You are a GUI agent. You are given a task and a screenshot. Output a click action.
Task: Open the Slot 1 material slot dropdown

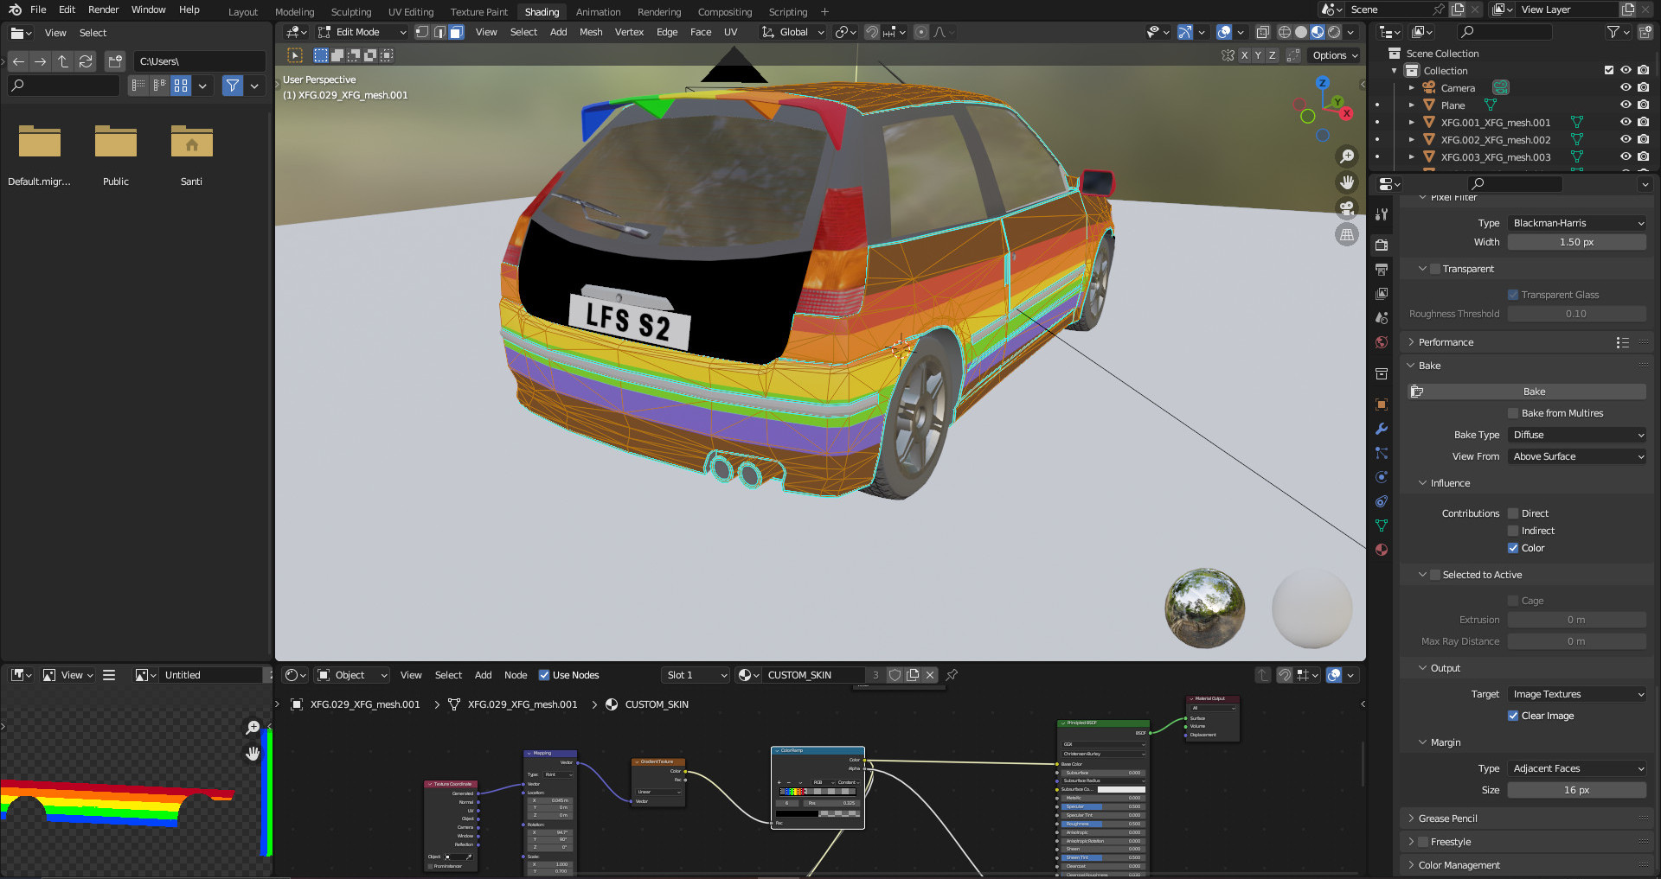(696, 675)
